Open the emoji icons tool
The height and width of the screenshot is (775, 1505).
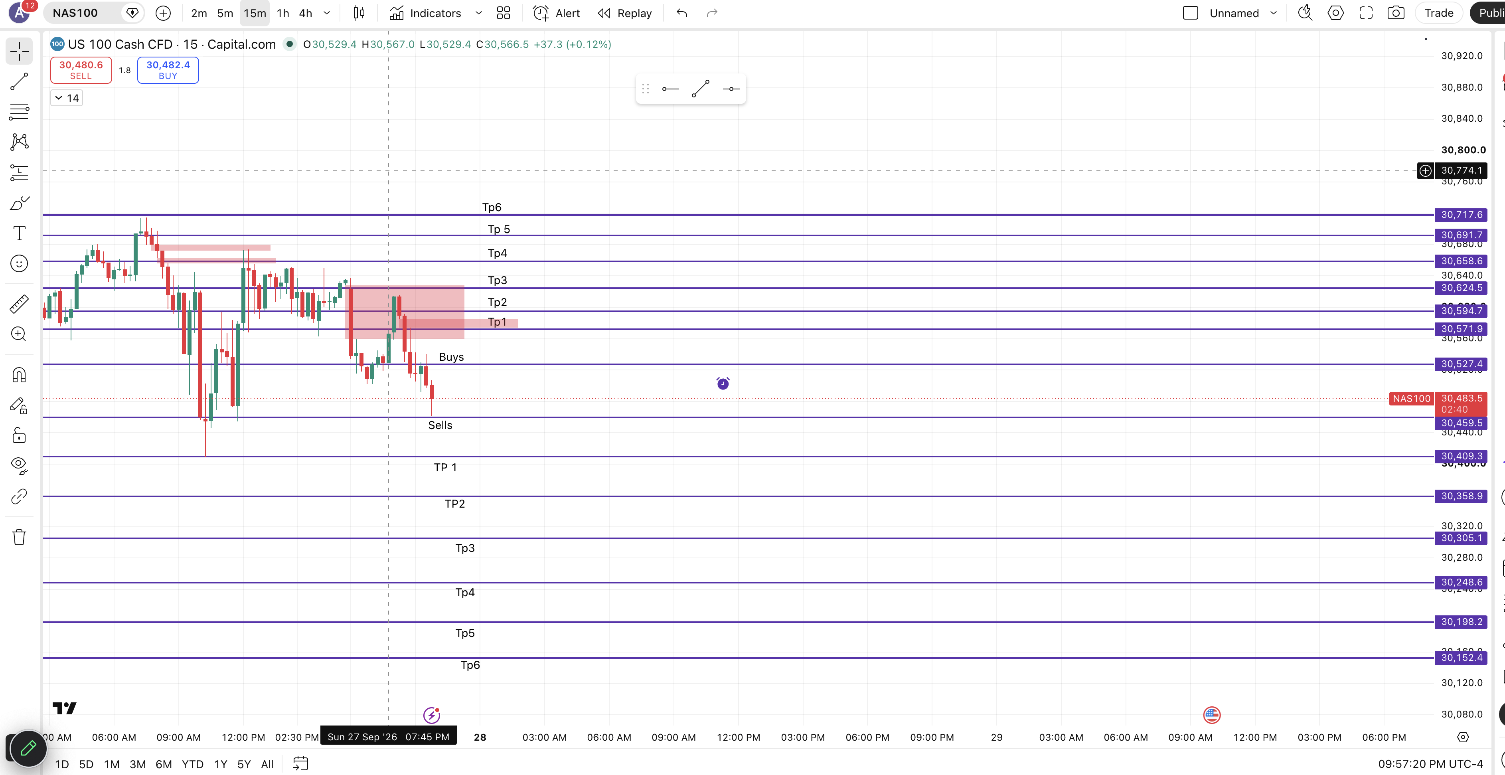(x=19, y=264)
